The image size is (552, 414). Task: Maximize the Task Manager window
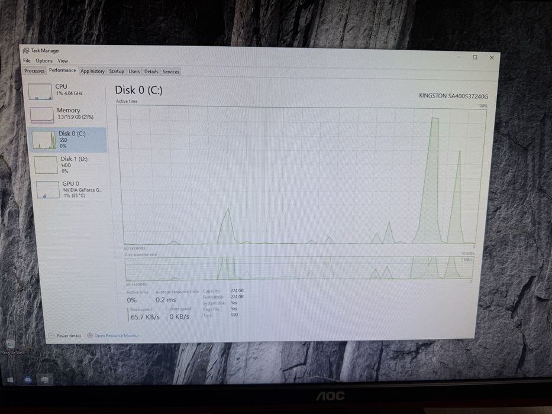(475, 57)
